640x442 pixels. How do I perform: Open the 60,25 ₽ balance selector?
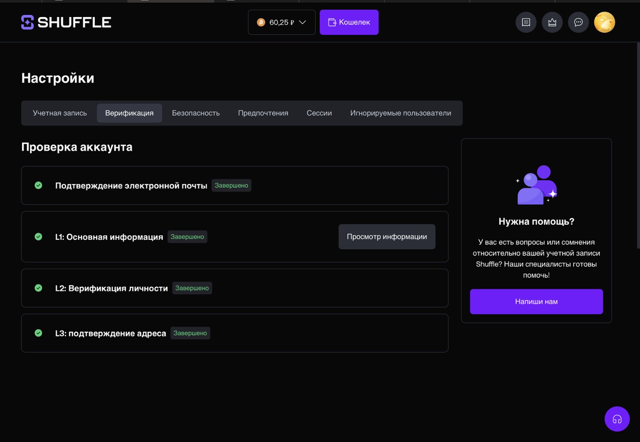click(281, 22)
